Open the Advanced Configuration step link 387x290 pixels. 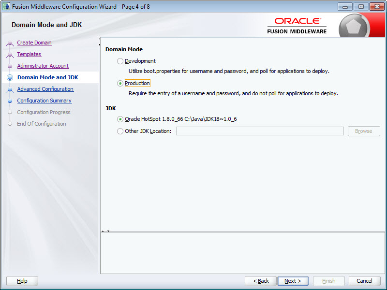(x=45, y=89)
